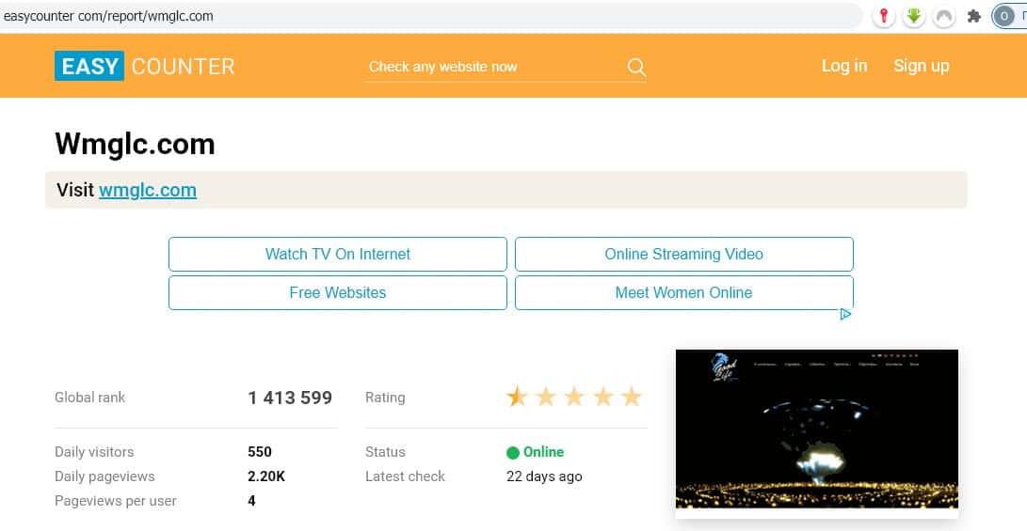The image size is (1027, 531).
Task: Open the red key extension icon
Action: tap(883, 16)
